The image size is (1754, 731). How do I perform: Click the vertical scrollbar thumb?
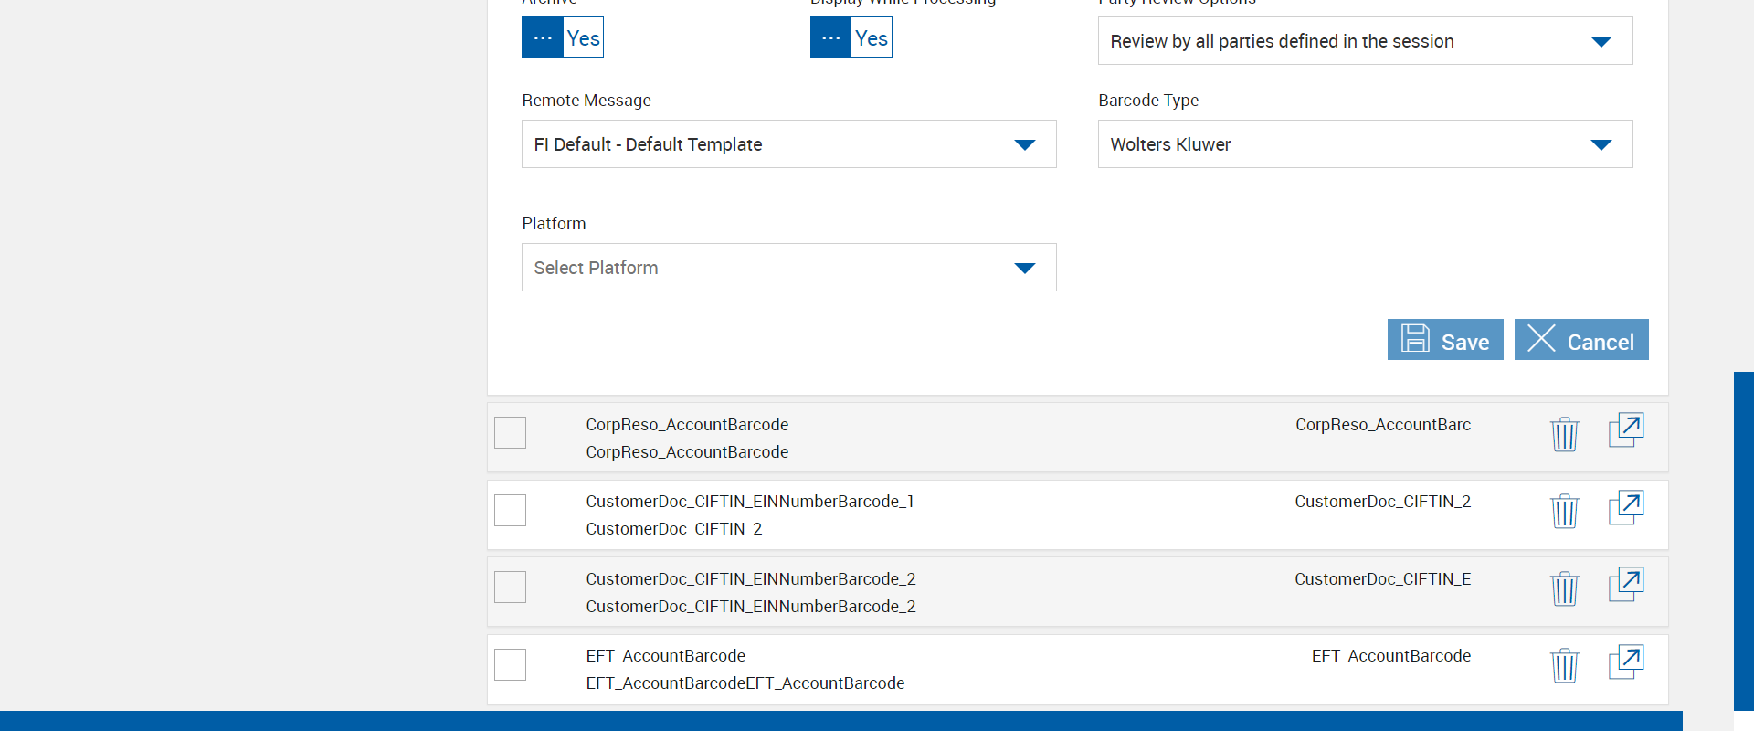point(1743,539)
